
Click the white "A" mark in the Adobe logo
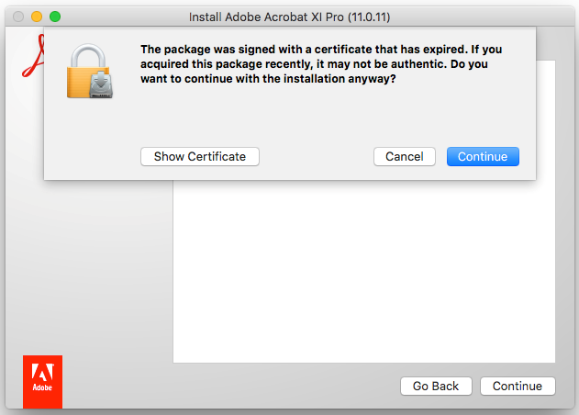(x=42, y=372)
